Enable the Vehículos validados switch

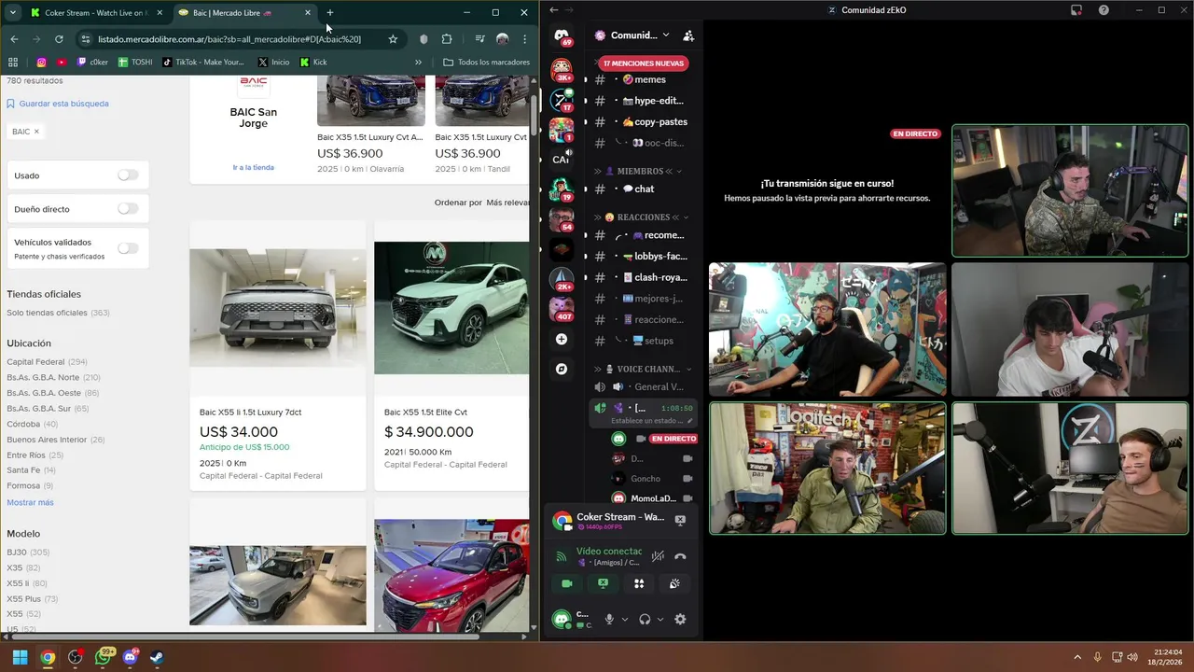128,248
